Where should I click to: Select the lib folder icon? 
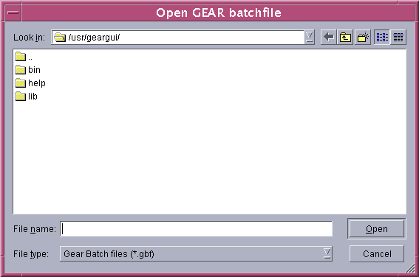coord(20,97)
